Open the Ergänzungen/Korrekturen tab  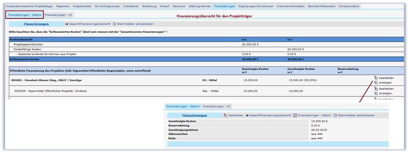click(x=256, y=6)
